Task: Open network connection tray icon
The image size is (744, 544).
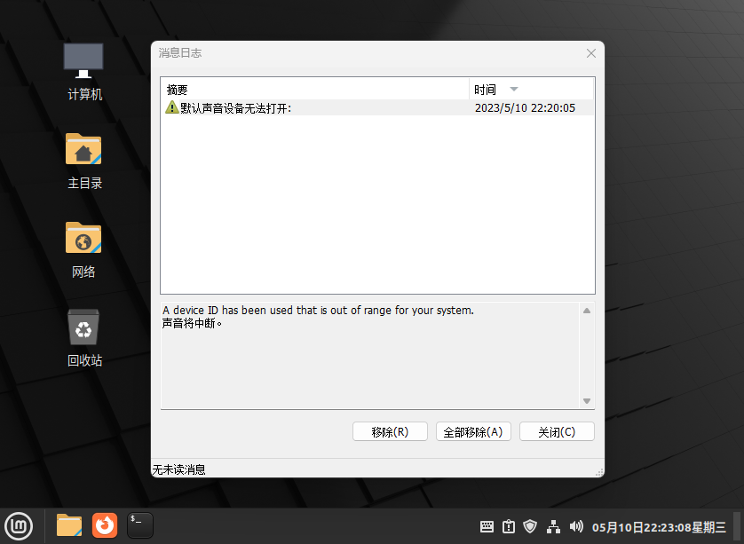Action: coord(553,526)
